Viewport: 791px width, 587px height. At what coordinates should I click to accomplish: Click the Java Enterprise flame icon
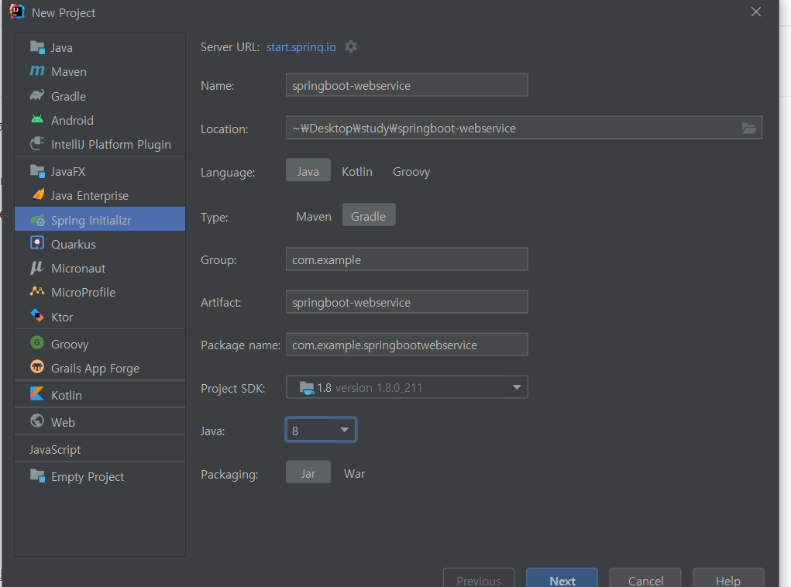click(x=38, y=194)
